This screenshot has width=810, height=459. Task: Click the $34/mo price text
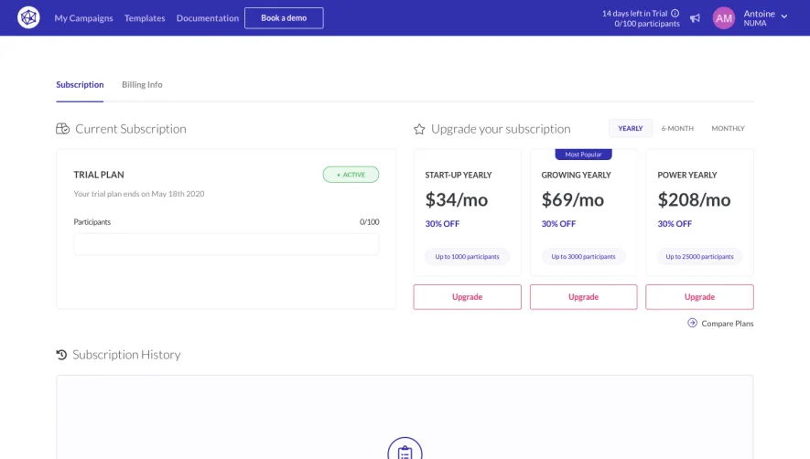point(456,200)
